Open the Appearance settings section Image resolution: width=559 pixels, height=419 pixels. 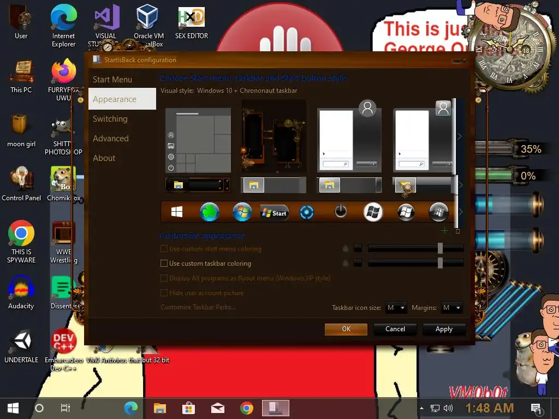pyautogui.click(x=122, y=99)
